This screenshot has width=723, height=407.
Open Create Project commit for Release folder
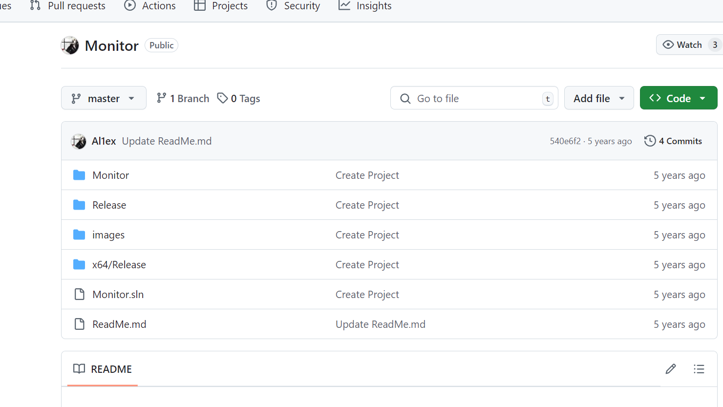click(x=367, y=205)
